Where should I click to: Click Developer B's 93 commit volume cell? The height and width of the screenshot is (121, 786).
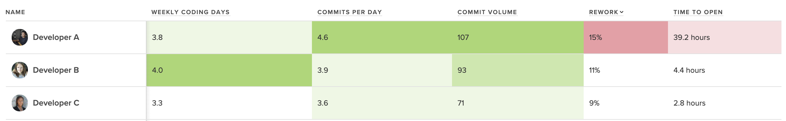coord(518,70)
